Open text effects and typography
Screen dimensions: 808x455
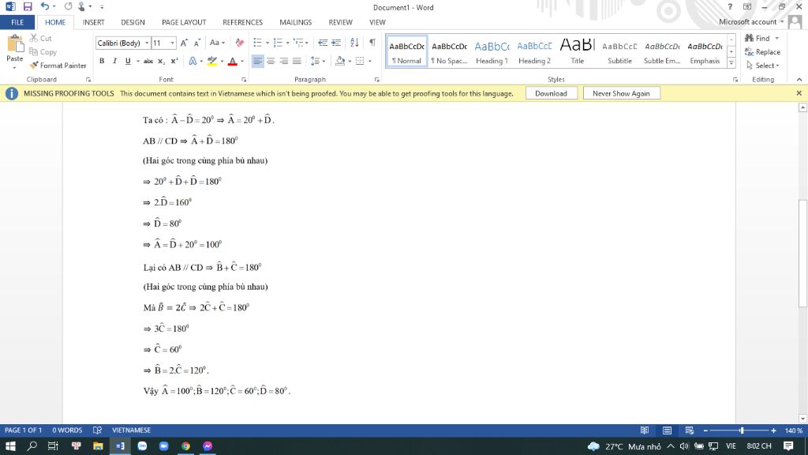[x=194, y=61]
